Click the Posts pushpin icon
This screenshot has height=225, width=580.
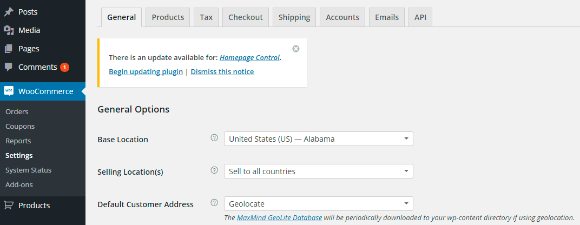click(9, 12)
